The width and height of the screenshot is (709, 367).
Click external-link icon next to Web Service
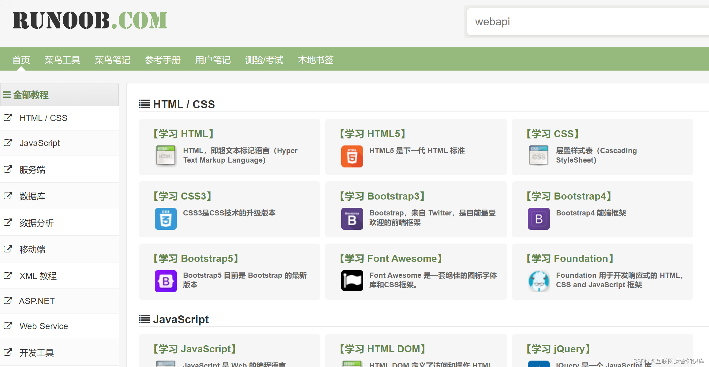(8, 326)
